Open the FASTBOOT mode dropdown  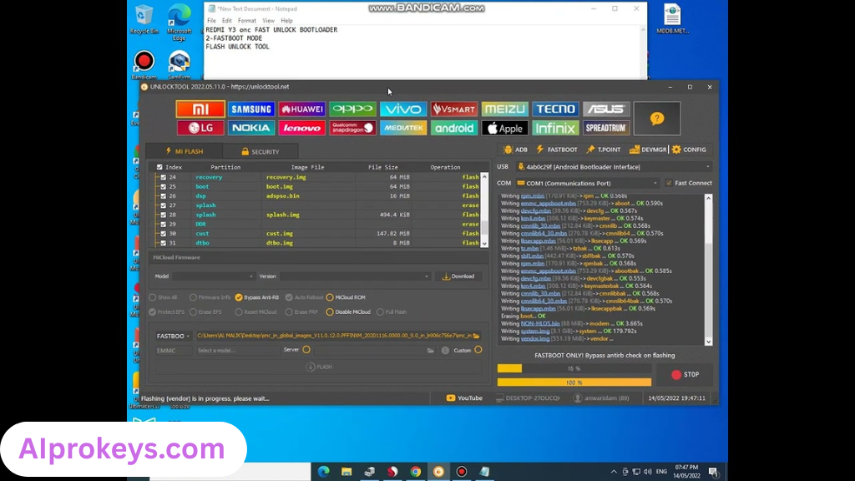173,336
